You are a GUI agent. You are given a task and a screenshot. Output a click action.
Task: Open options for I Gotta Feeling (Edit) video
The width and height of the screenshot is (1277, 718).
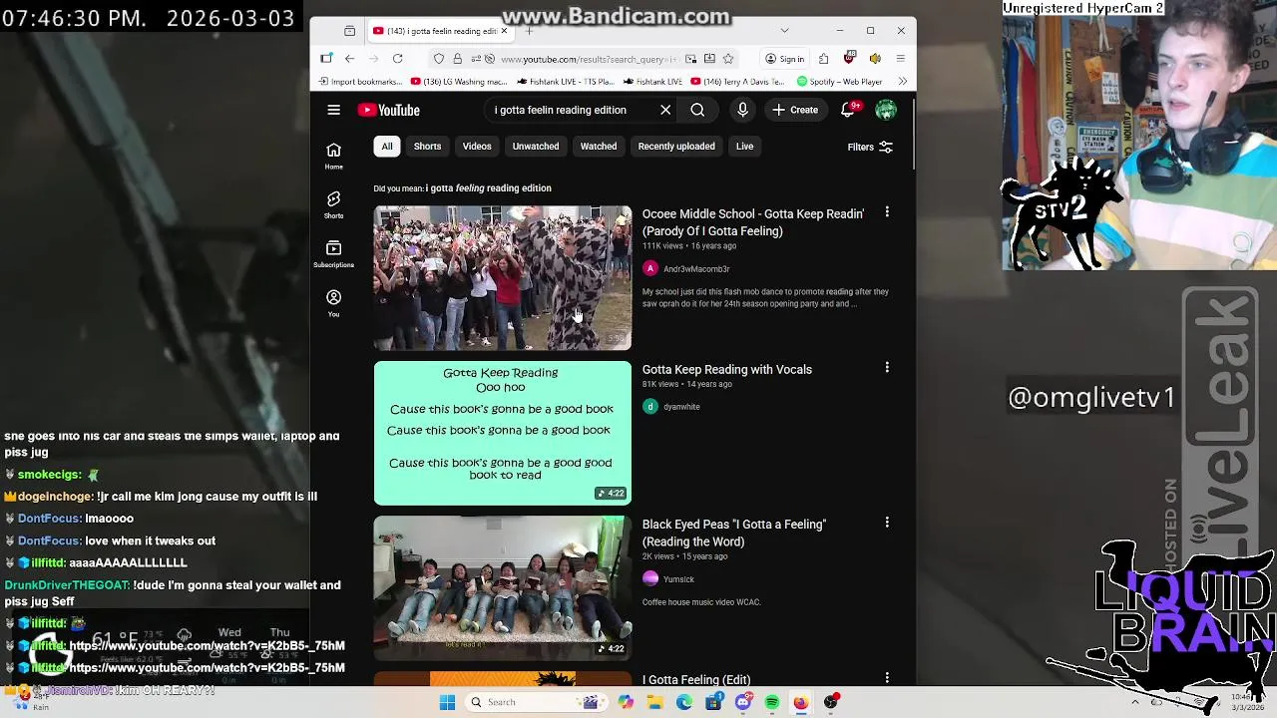pos(887,678)
